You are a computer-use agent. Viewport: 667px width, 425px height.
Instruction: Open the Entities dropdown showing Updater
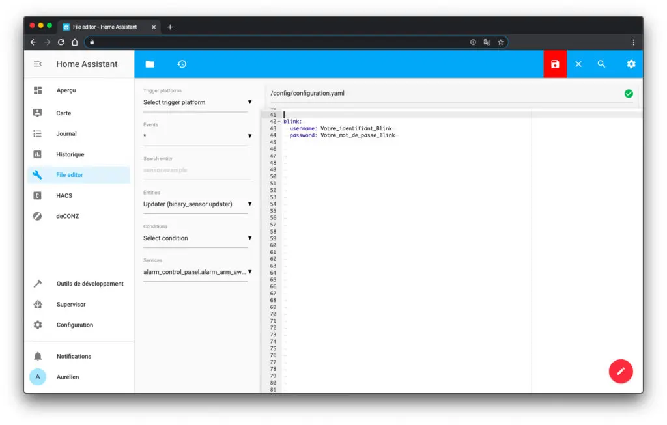[197, 204]
